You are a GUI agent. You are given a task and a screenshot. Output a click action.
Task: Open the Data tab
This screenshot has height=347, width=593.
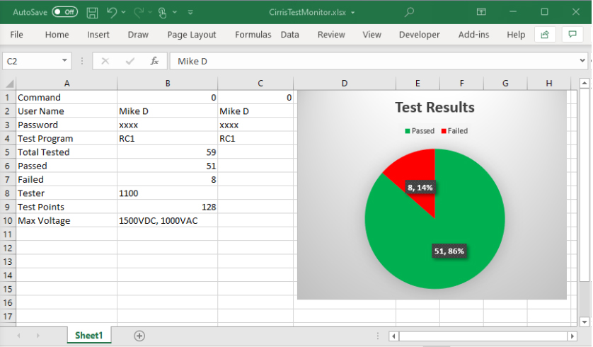[x=289, y=35]
